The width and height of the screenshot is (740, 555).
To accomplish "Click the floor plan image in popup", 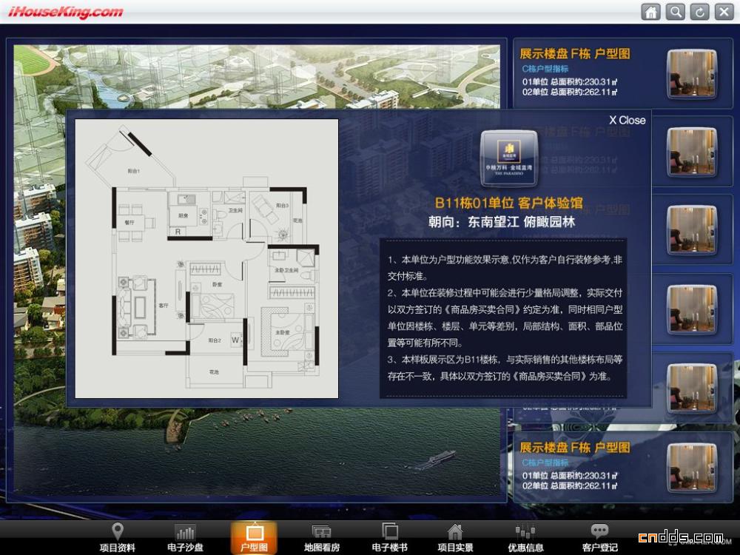I will pos(206,258).
